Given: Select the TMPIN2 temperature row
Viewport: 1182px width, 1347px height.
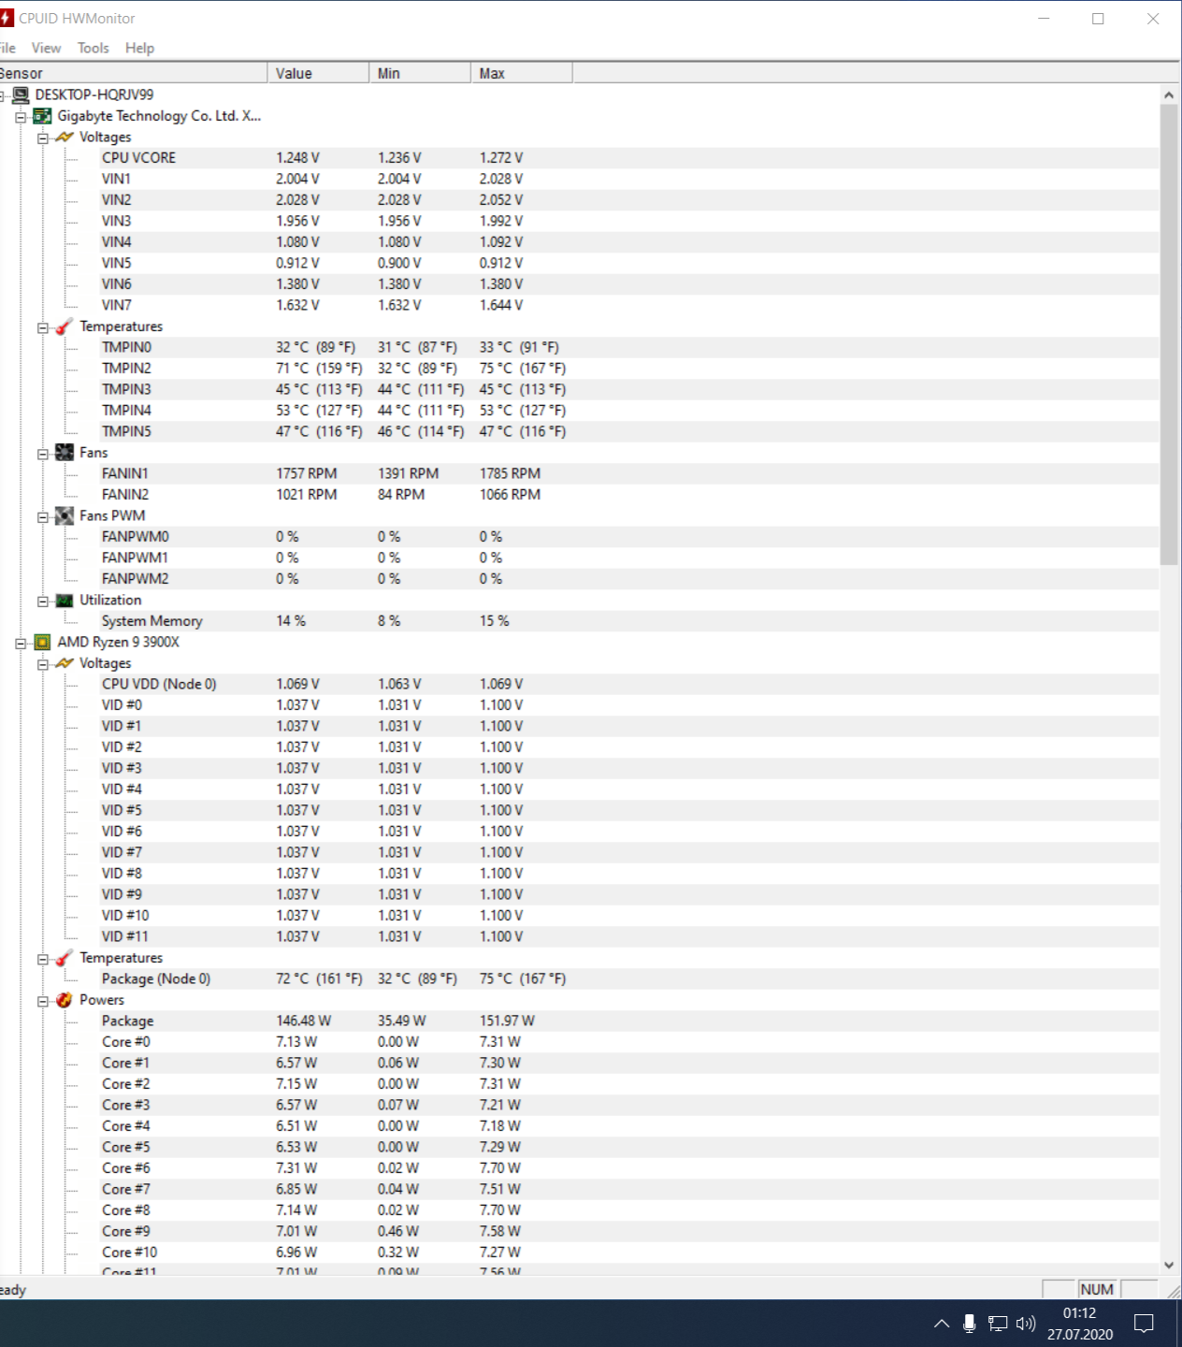Looking at the screenshot, I should pyautogui.click(x=629, y=369).
